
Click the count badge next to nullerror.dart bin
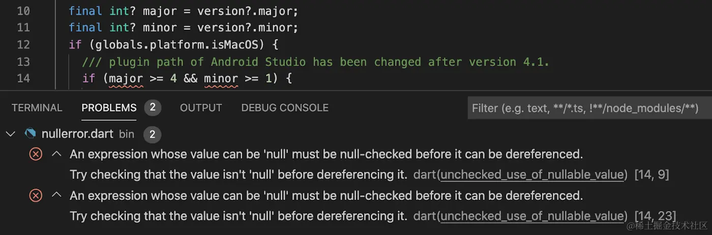tap(152, 134)
